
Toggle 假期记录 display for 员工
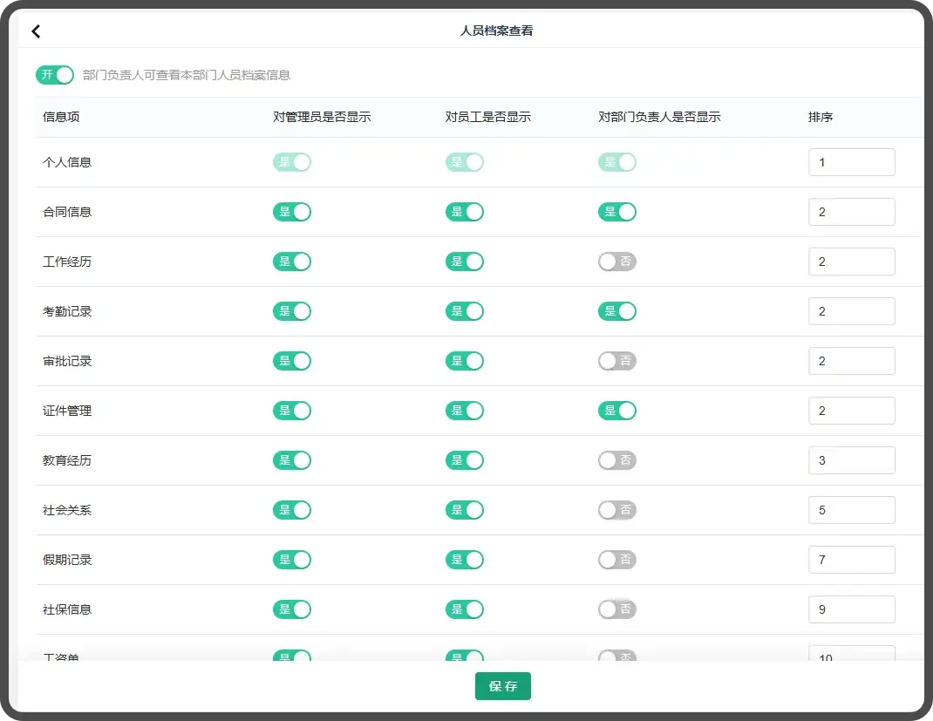click(x=465, y=560)
